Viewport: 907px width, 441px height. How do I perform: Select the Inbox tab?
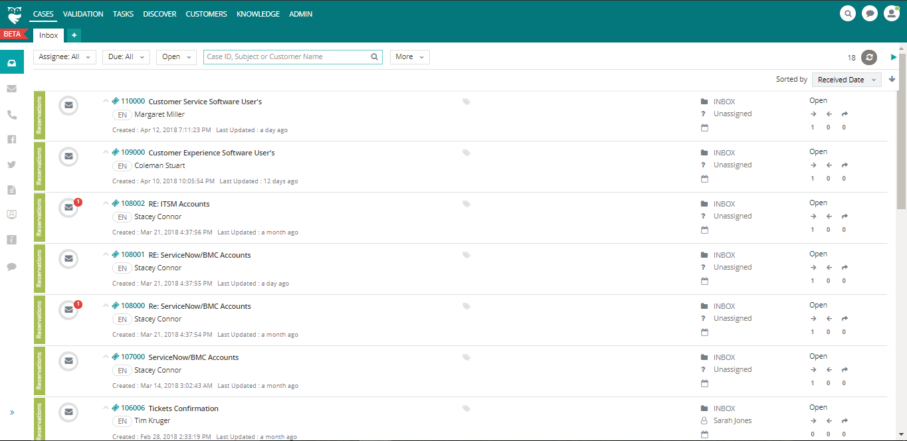(47, 35)
